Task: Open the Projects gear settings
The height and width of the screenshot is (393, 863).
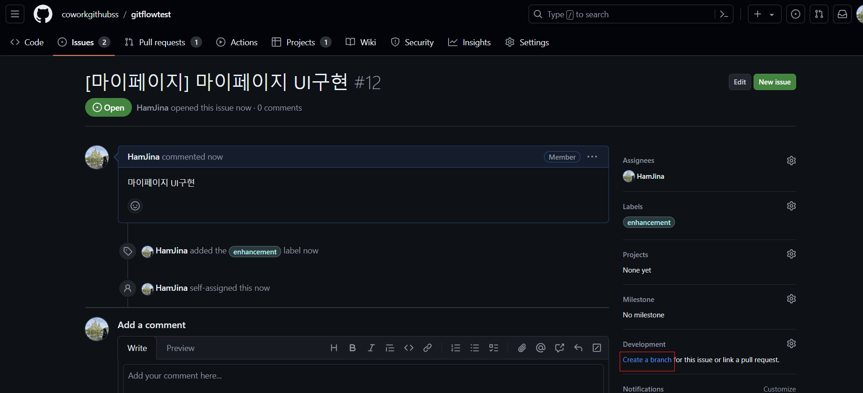Action: (791, 254)
